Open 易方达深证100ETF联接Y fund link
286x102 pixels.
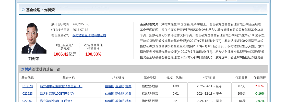click(57, 94)
